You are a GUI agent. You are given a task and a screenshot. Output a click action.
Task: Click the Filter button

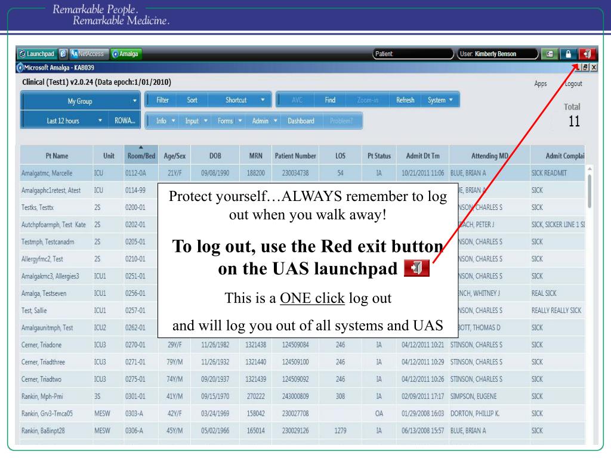point(162,100)
